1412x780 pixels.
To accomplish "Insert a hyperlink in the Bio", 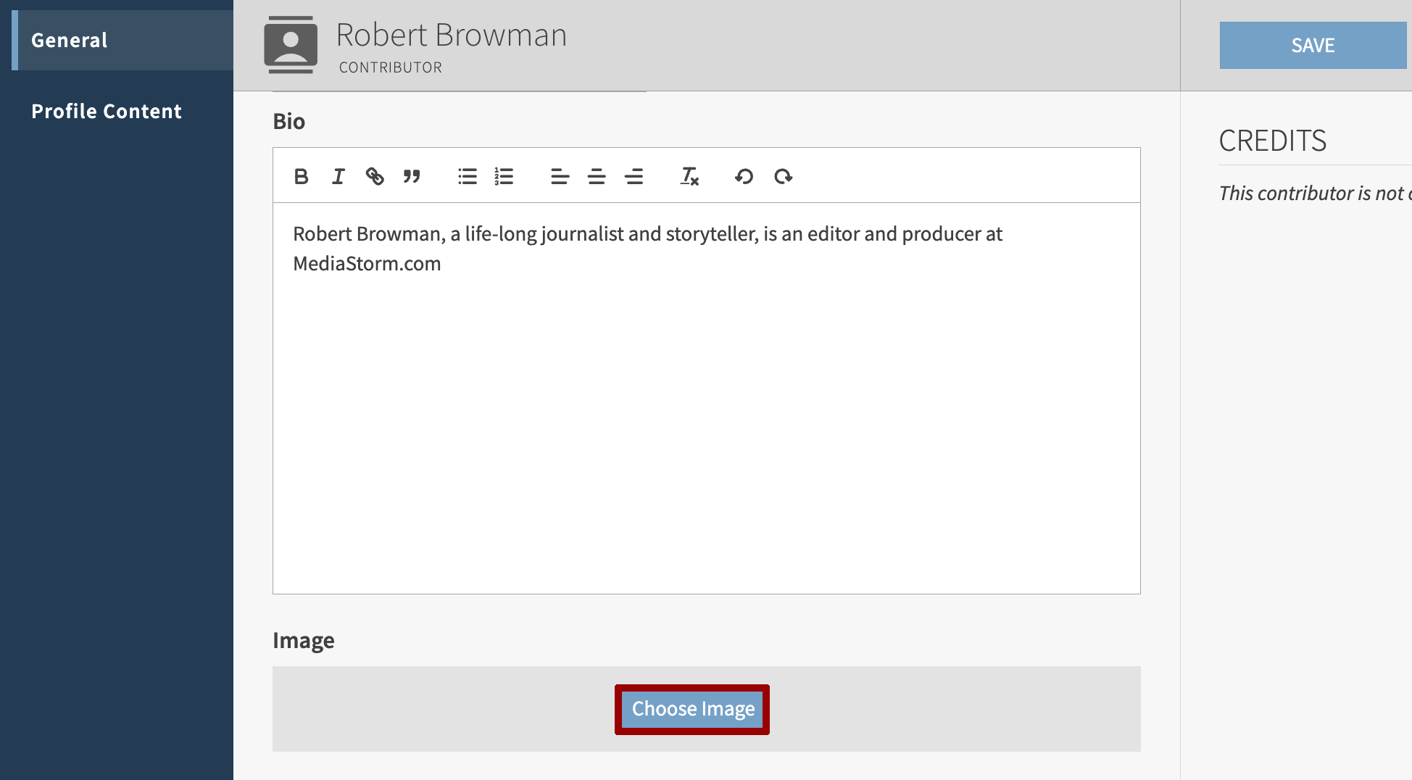I will (375, 176).
